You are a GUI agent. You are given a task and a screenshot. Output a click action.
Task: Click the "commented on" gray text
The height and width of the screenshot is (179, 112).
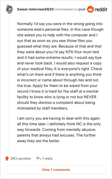tap(66, 9)
